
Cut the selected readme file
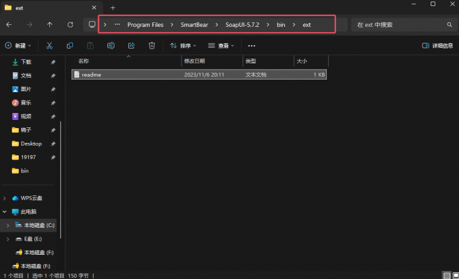tap(49, 46)
